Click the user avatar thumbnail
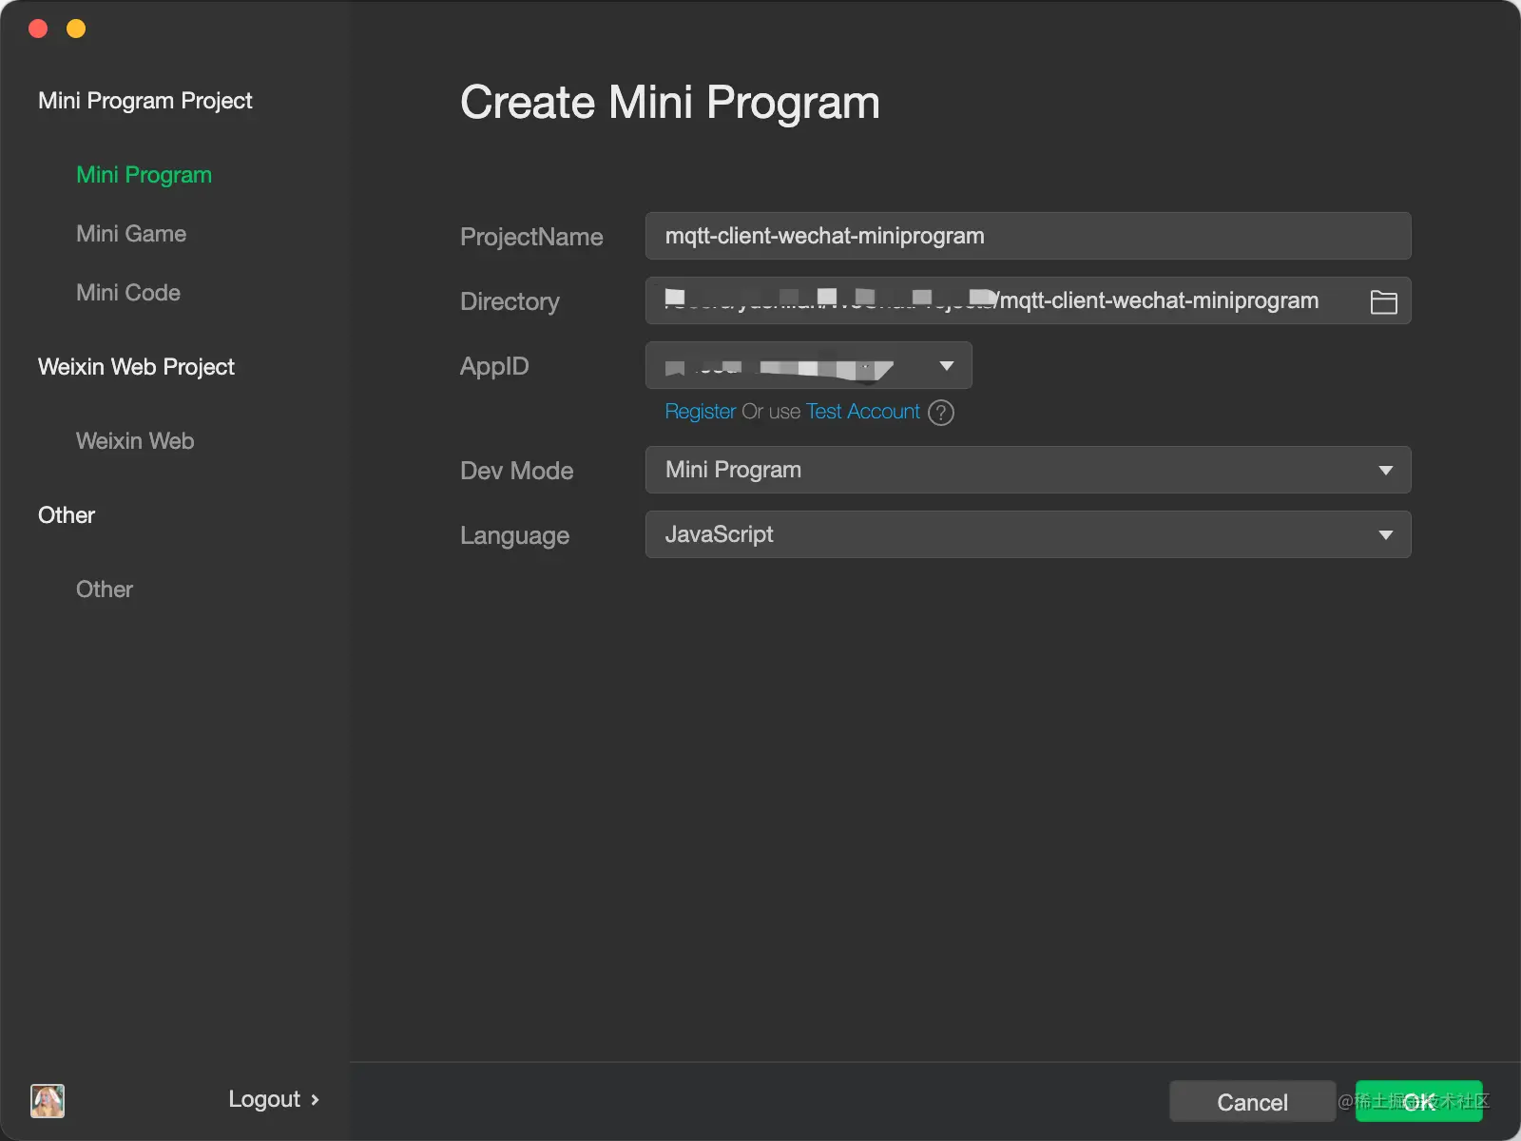The image size is (1521, 1141). click(x=48, y=1101)
